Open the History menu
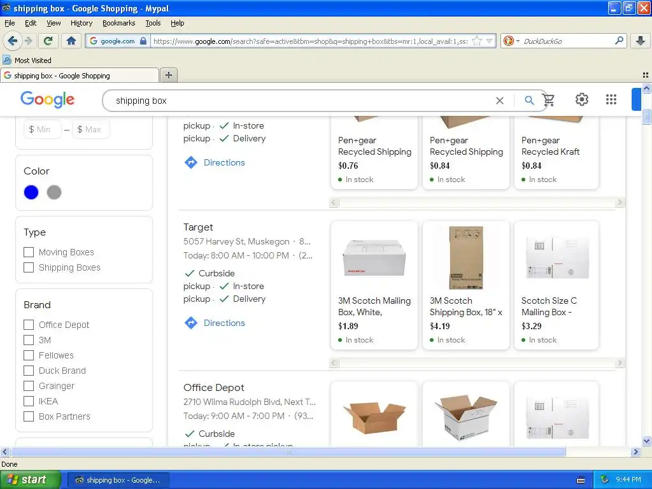The width and height of the screenshot is (652, 489). point(81,23)
